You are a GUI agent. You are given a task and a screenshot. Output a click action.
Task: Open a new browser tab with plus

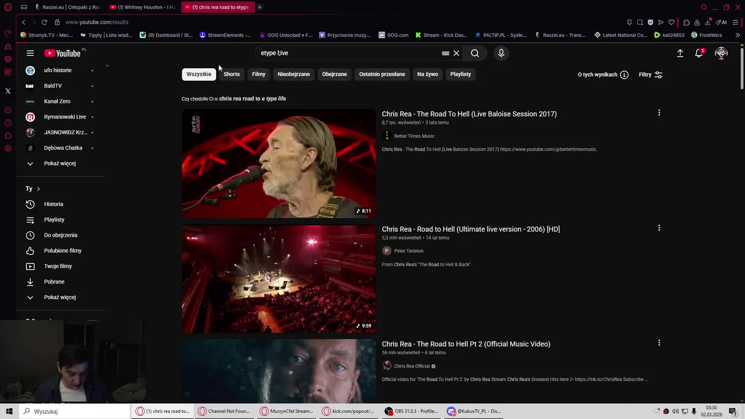click(x=260, y=7)
